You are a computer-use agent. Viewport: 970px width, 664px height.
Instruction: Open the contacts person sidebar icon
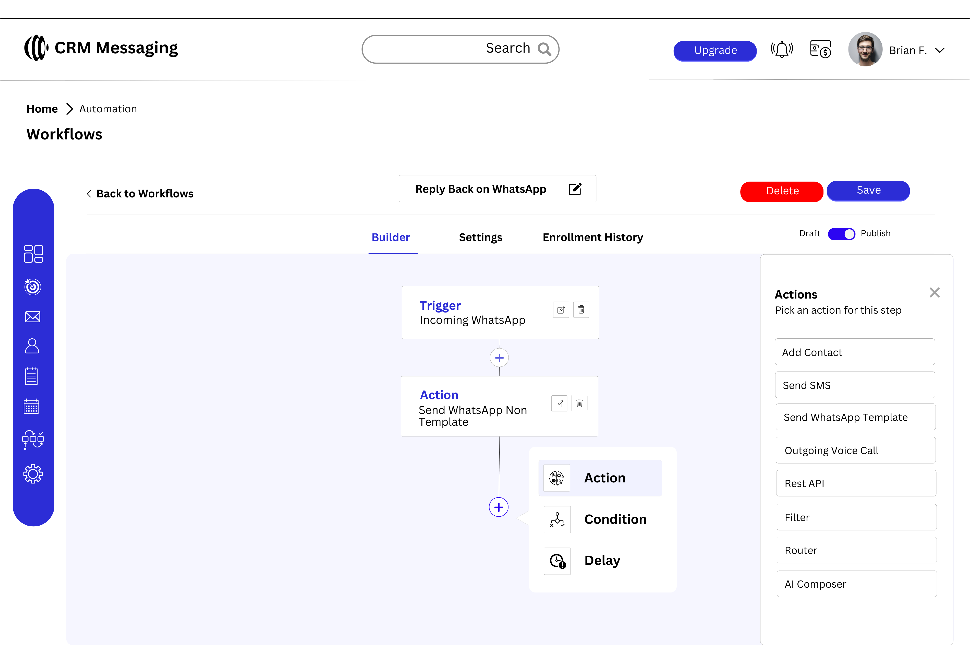point(32,346)
